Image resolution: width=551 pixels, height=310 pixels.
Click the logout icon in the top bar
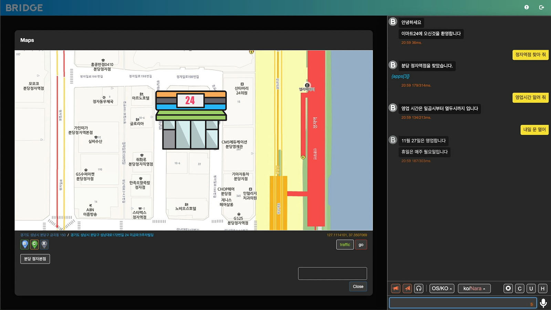(541, 7)
